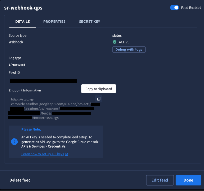The image size is (204, 191).
Task: Click the blue info icon
Action: [14, 142]
